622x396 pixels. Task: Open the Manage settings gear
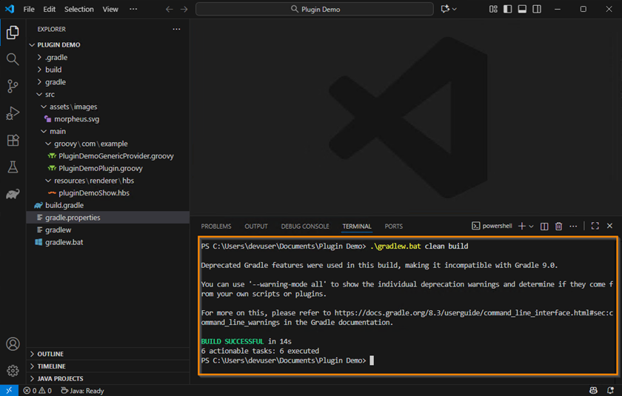tap(13, 371)
